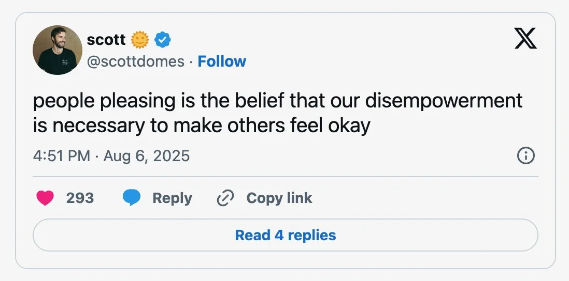569x281 pixels.
Task: Open scott's profile picture
Action: click(58, 50)
